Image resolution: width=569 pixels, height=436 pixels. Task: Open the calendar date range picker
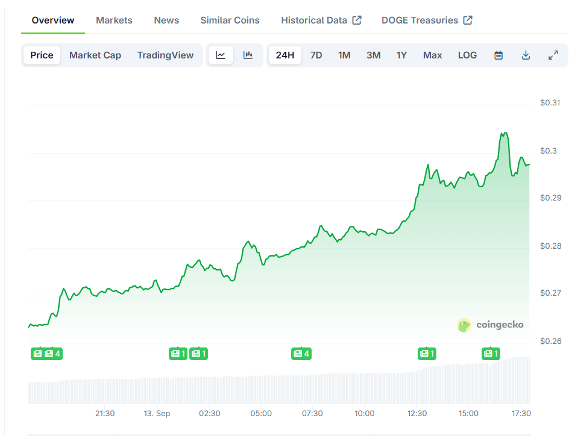[x=498, y=55]
